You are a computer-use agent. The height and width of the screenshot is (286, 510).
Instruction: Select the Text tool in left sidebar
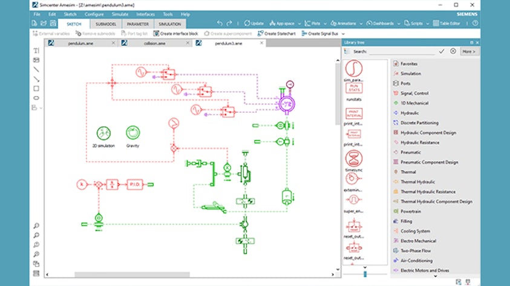36,51
